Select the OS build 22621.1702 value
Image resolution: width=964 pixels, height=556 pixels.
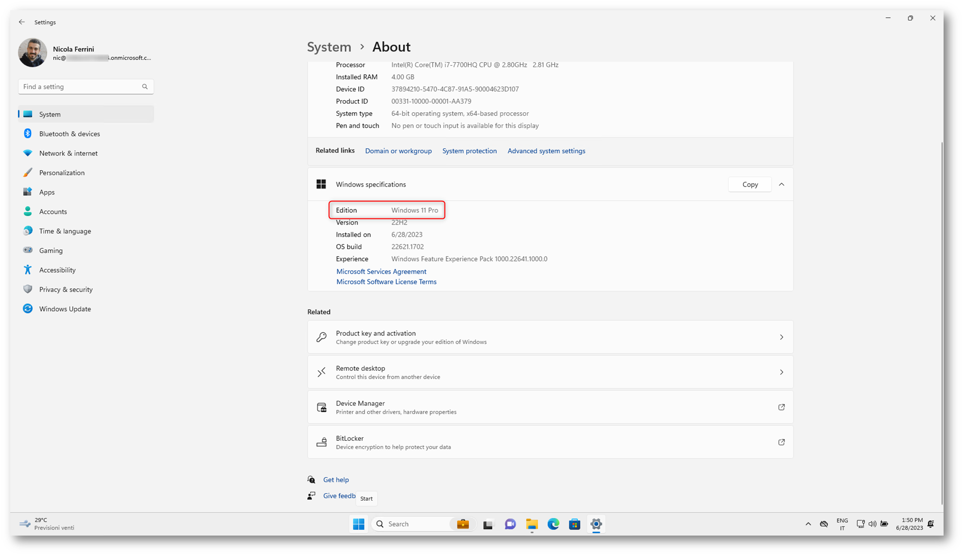(x=407, y=247)
